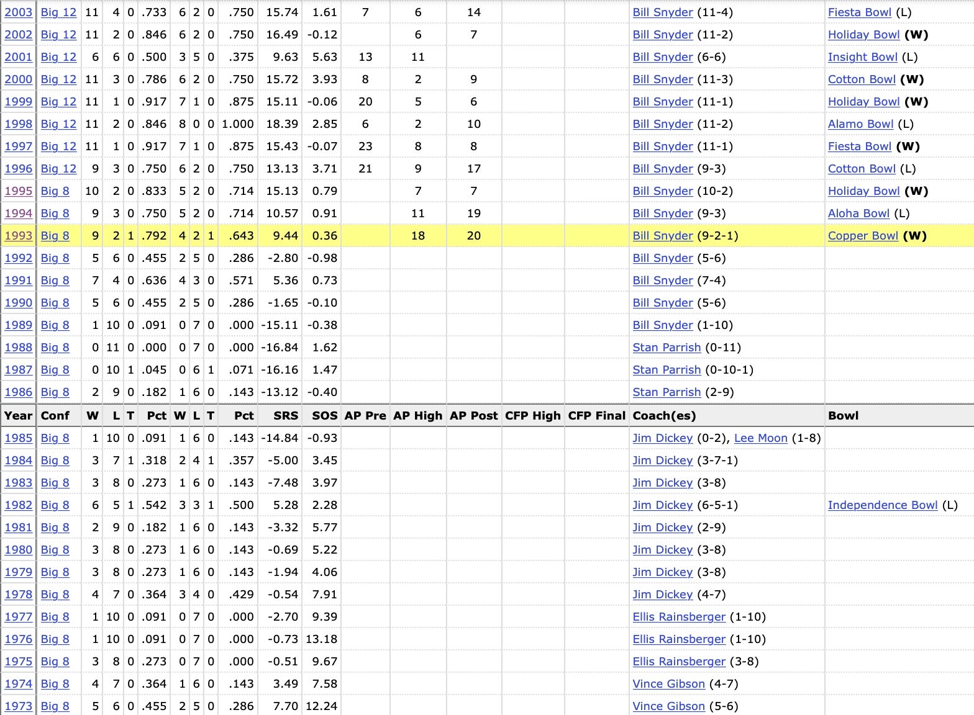974x715 pixels.
Task: Click the Big 8 link for 1985
Action: coord(55,438)
